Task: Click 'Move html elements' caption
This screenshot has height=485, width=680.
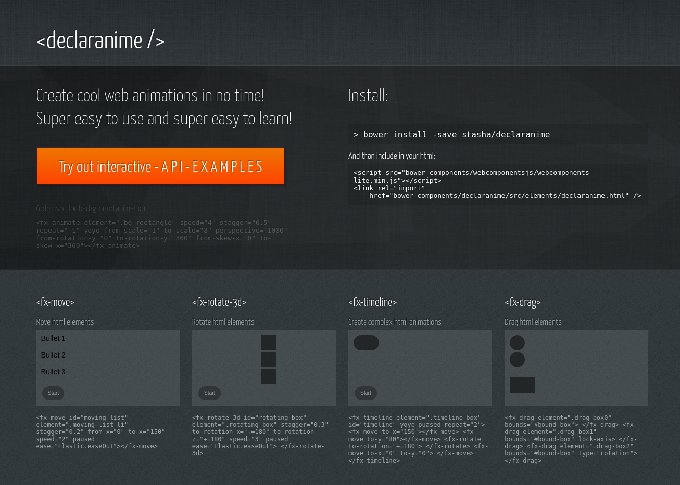Action: pos(65,322)
